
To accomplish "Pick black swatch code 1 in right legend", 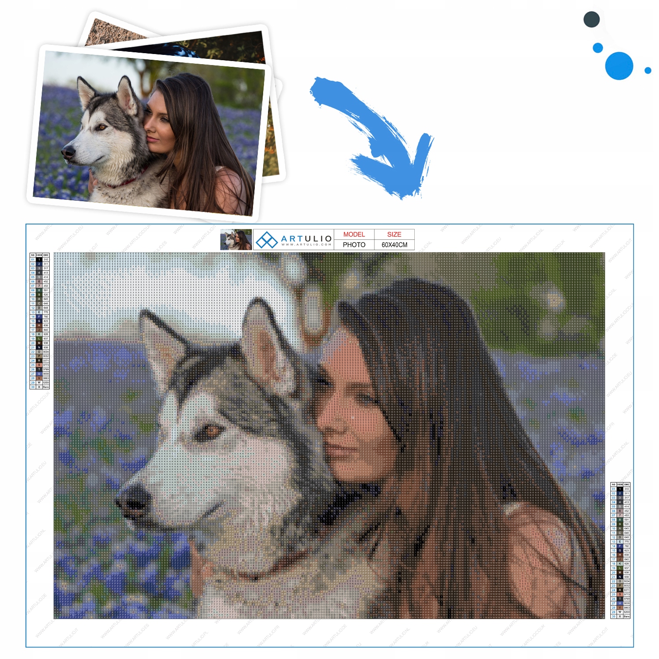I will (x=620, y=489).
